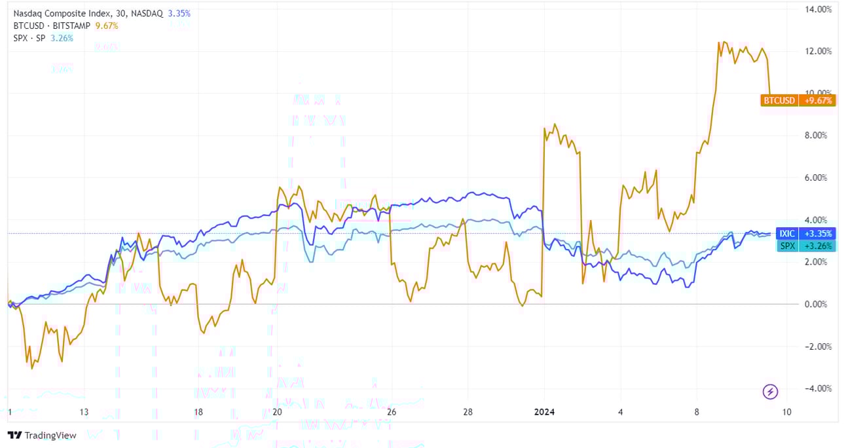Click date 8 on the time axis
This screenshot has width=846, height=448.
[x=697, y=412]
